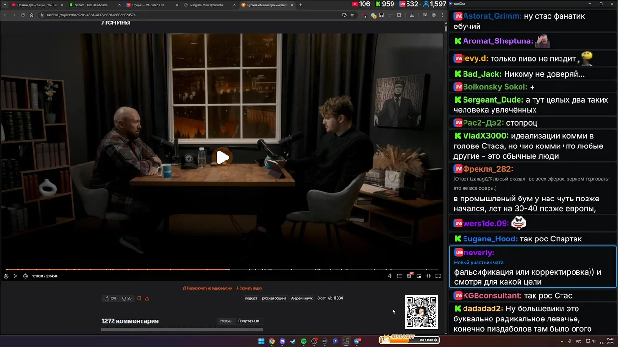Switch the keyboard language РУС indicator
The image size is (618, 347).
(579, 341)
